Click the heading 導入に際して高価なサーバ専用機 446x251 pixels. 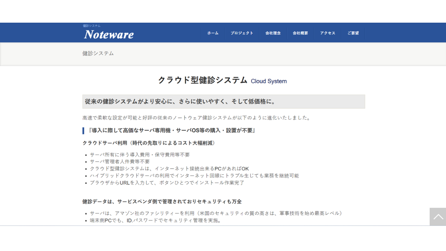click(172, 131)
